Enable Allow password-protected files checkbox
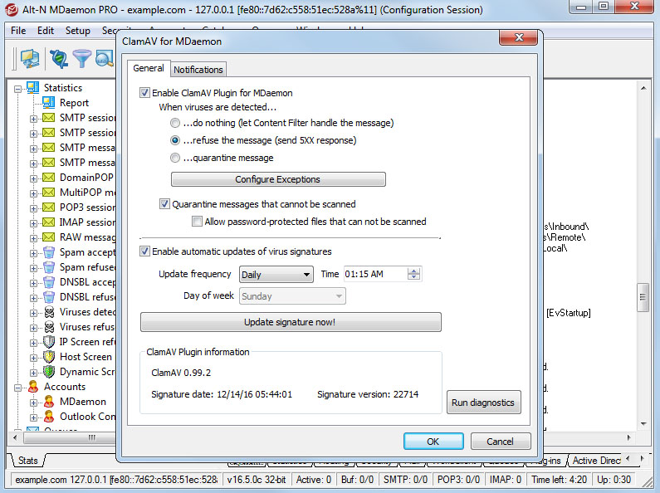 click(197, 222)
